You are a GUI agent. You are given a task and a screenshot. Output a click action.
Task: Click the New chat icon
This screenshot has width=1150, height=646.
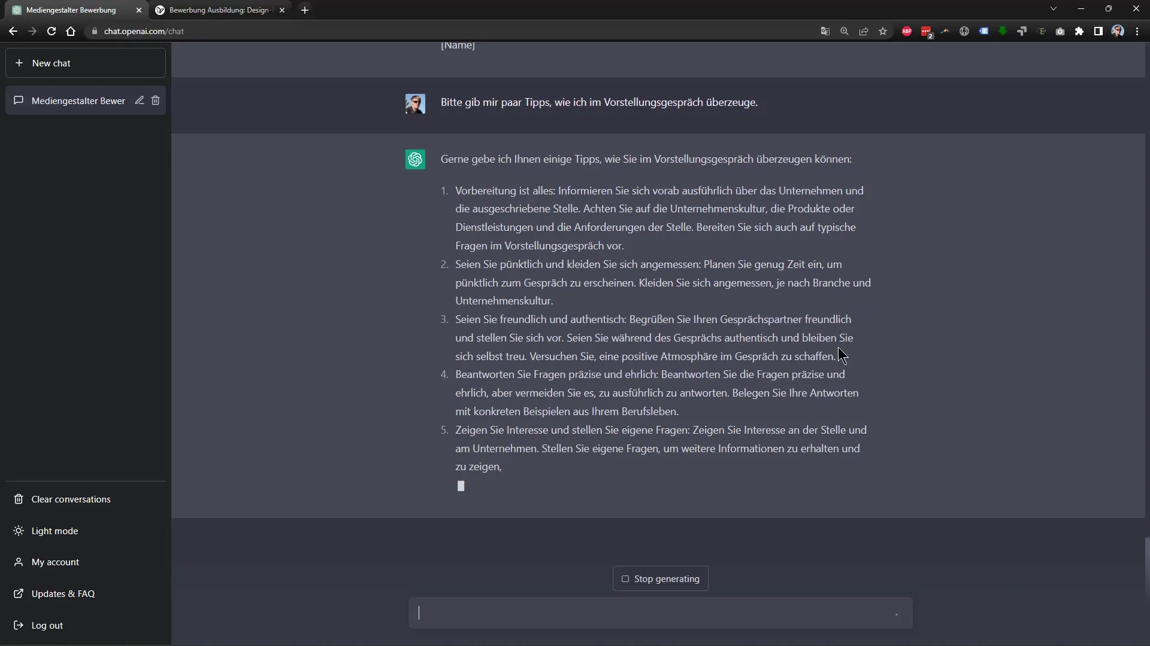[20, 62]
